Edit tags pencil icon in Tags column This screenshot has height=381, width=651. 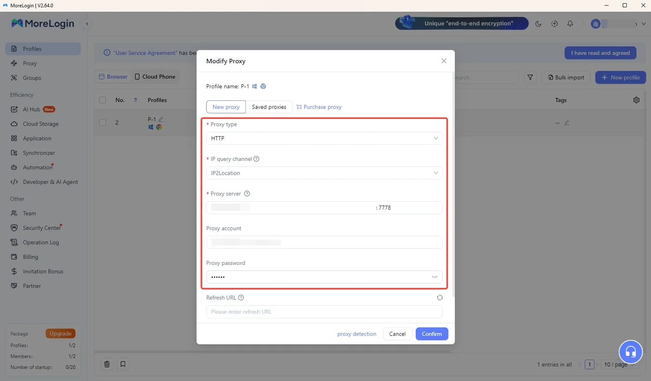(x=566, y=123)
